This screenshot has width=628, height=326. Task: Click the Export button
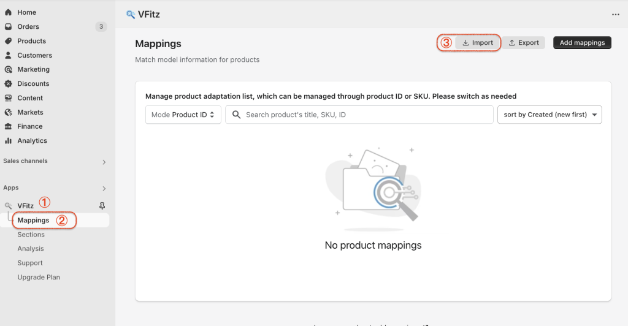click(524, 43)
